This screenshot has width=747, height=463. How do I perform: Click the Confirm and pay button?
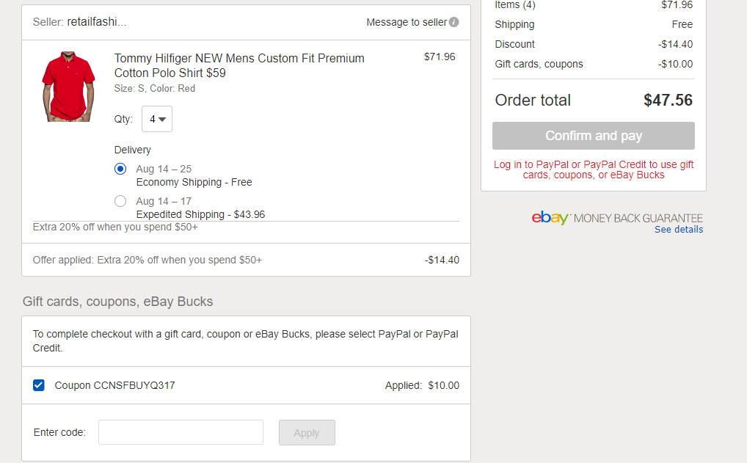(x=593, y=136)
